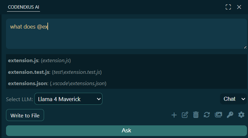Click the text area resize handle
Viewport: 248px width, 138px height.
click(x=245, y=47)
